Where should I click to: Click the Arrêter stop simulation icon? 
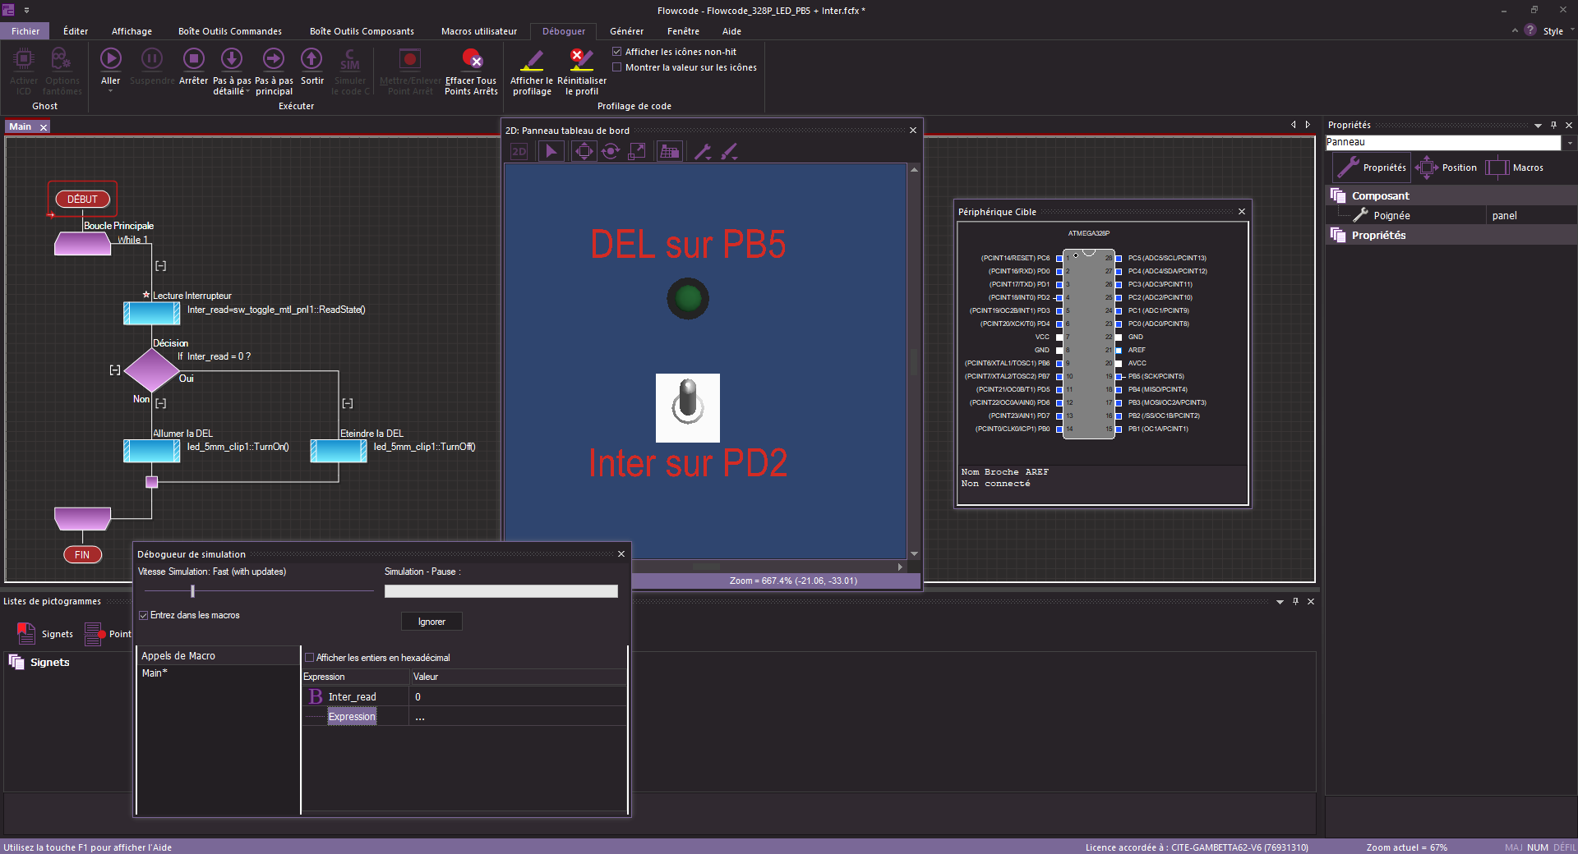193,59
